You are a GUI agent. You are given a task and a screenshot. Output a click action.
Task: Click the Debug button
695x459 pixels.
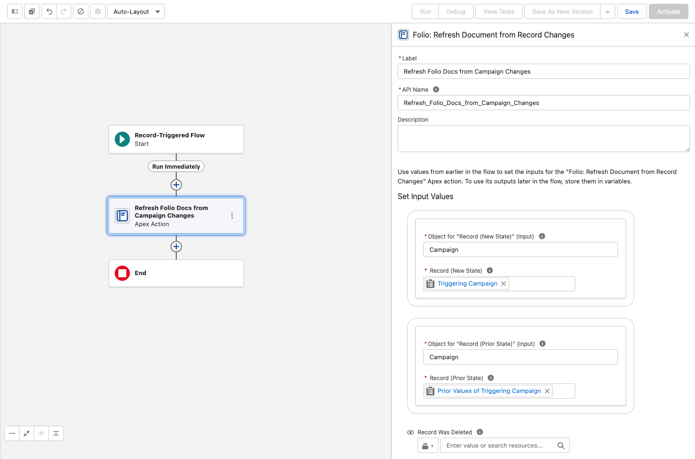[x=456, y=11]
